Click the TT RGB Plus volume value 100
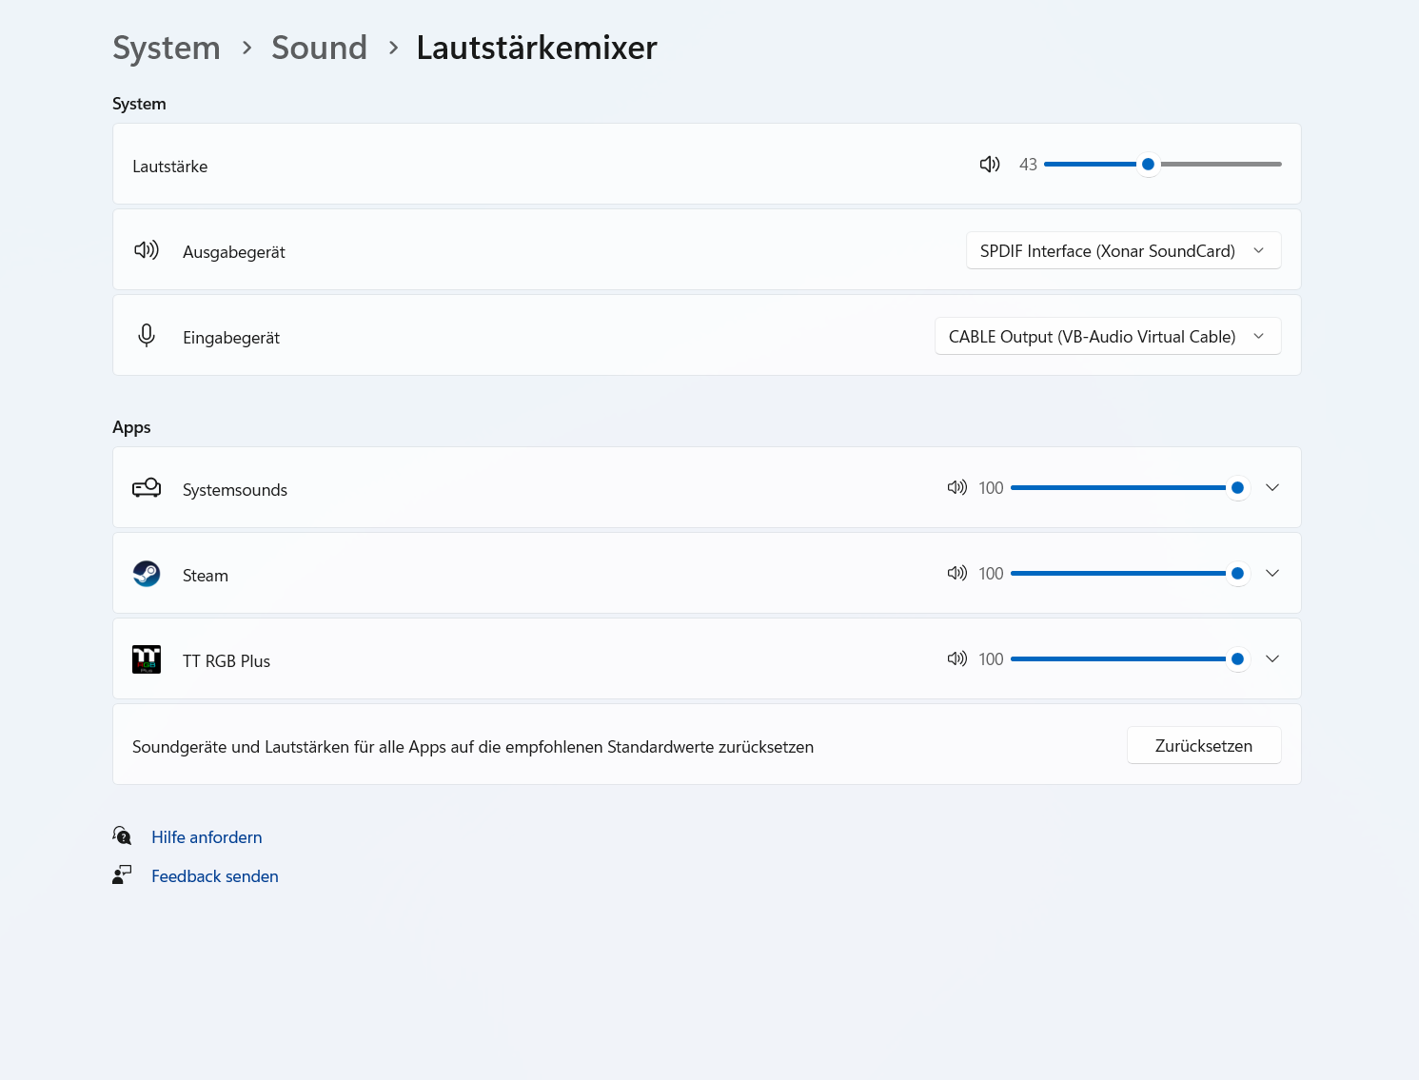The image size is (1419, 1080). click(991, 659)
